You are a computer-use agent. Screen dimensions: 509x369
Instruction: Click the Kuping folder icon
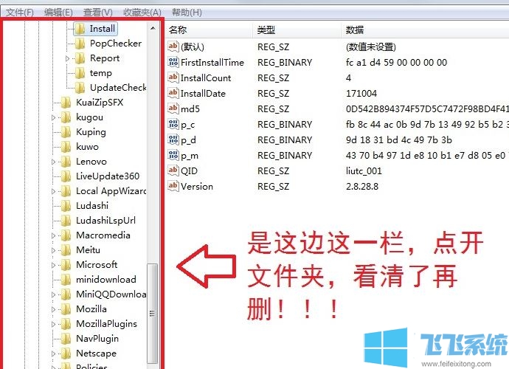click(x=66, y=132)
